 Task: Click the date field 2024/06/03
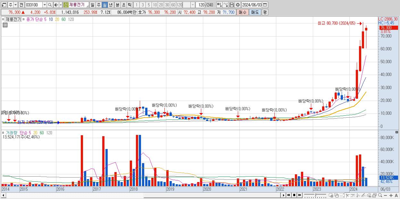tap(252, 5)
